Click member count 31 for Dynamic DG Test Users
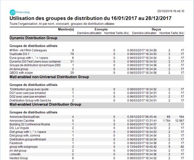The image size is (194, 160). (x=72, y=62)
